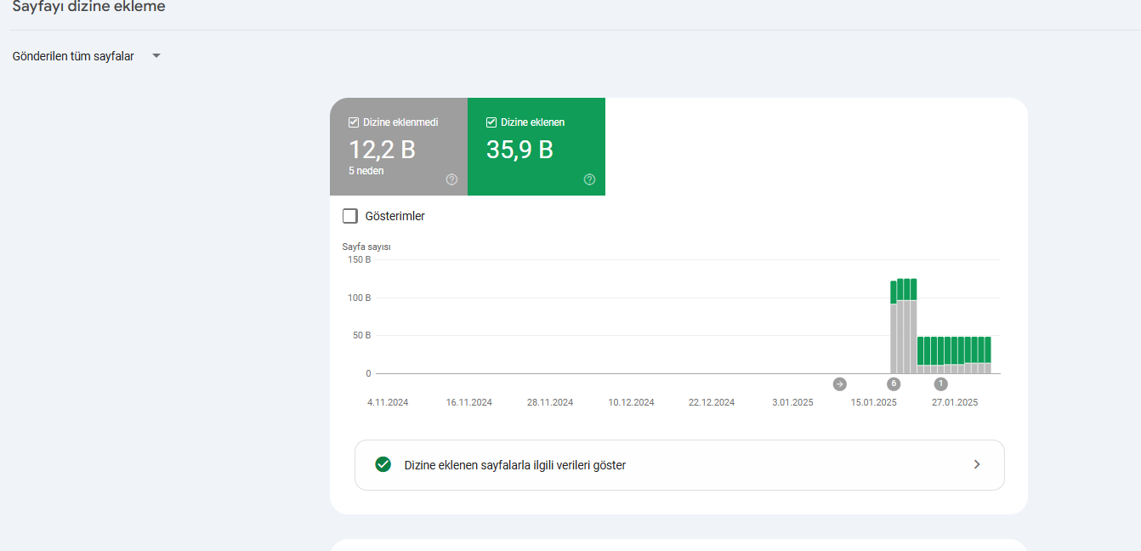Screen dimensions: 1141x551
Task: Enable the Gösterimler checkbox
Action: [350, 216]
